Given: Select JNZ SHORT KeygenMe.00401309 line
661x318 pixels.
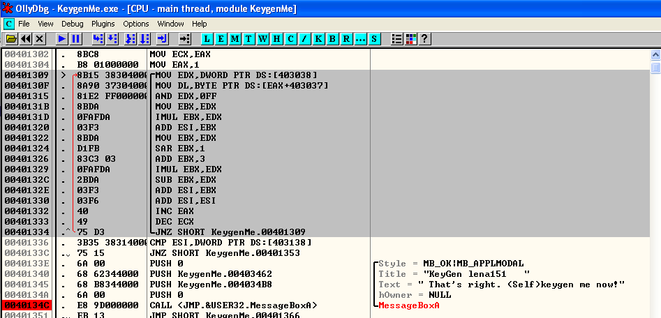Looking at the screenshot, I should pyautogui.click(x=230, y=232).
